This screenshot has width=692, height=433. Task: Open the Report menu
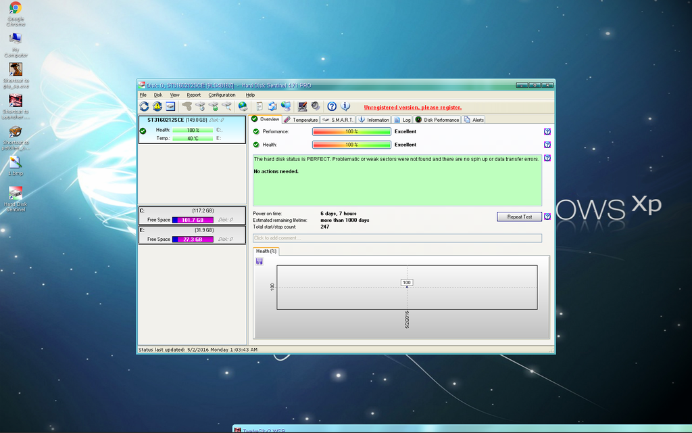[x=194, y=95]
